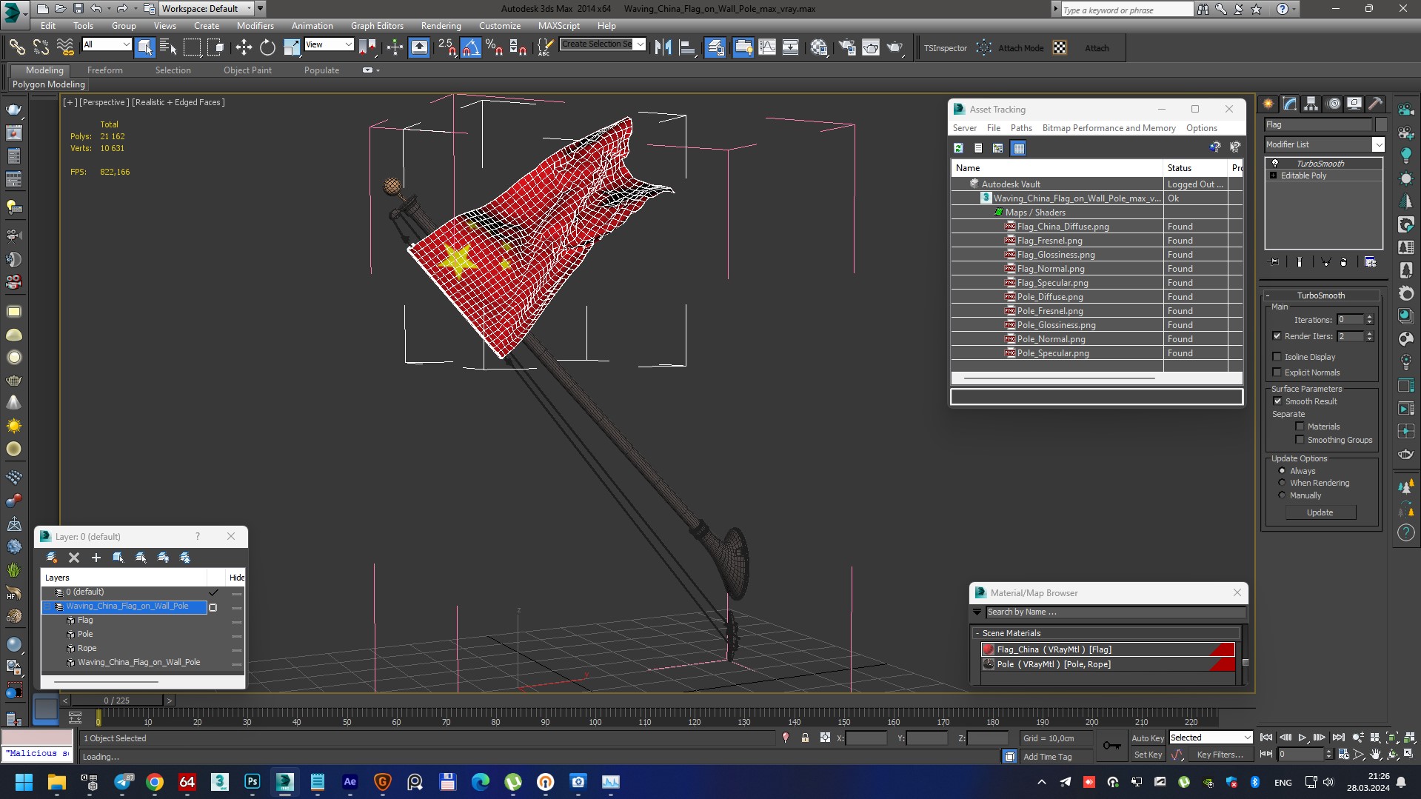Image resolution: width=1421 pixels, height=799 pixels.
Task: Switch to the Object Paint ribbon tab
Action: (x=247, y=70)
